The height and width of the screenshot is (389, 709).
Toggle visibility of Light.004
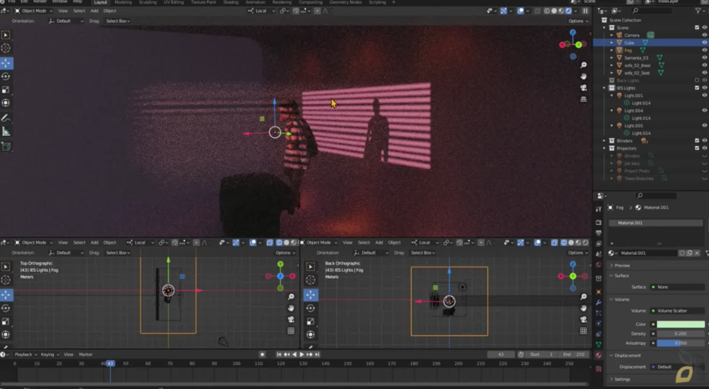coord(704,110)
